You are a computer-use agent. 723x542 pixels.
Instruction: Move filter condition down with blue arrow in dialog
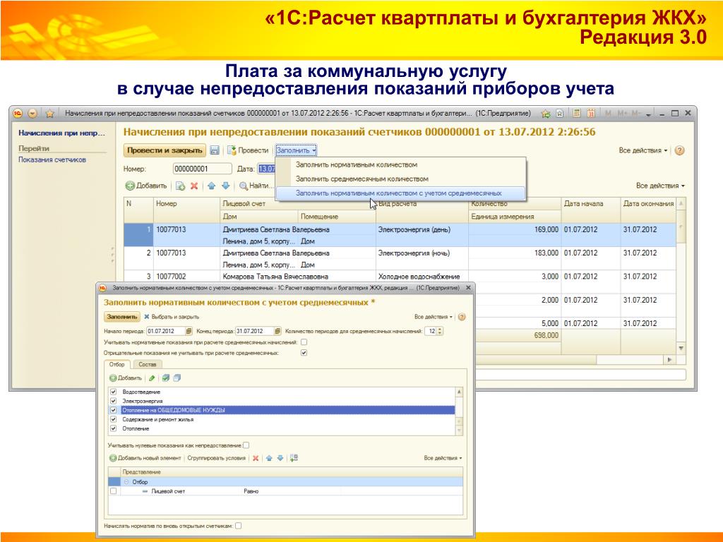(x=280, y=458)
